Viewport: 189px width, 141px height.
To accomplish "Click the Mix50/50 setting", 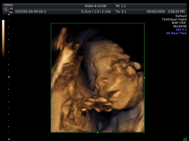I will pyautogui.click(x=180, y=26).
